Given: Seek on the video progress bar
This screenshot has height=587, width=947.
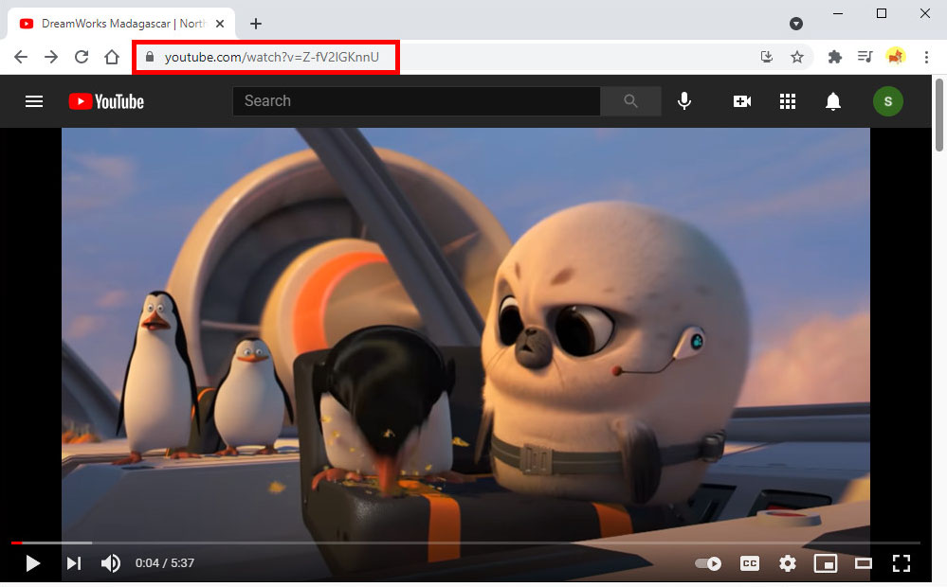Looking at the screenshot, I should click(465, 543).
